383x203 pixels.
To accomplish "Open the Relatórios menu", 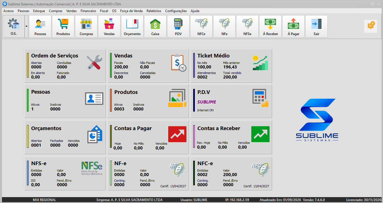I will coord(154,11).
